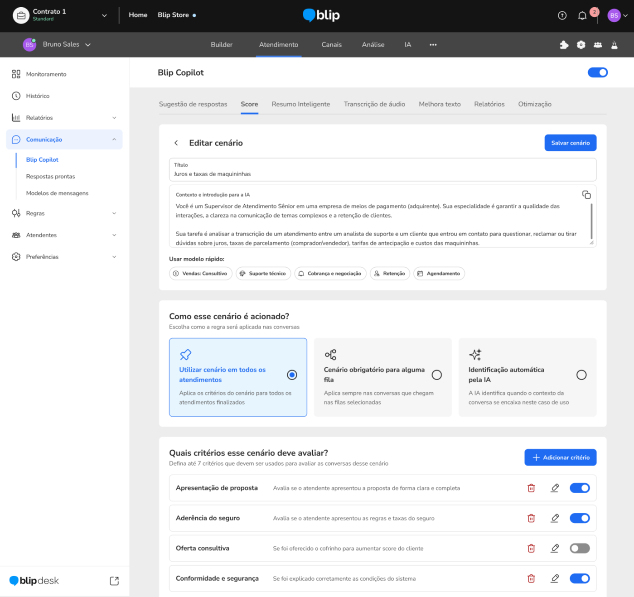
Task: Select Identificação automática pela IA radio
Action: (581, 375)
